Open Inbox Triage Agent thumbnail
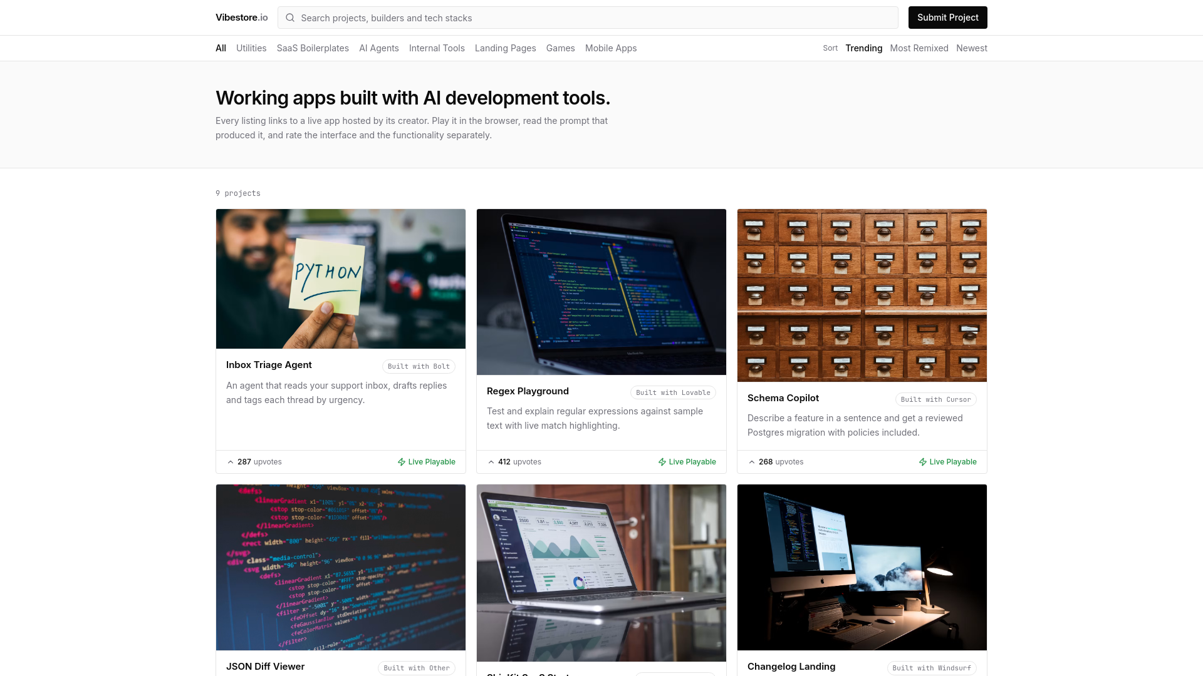The image size is (1203, 676). pyautogui.click(x=341, y=279)
